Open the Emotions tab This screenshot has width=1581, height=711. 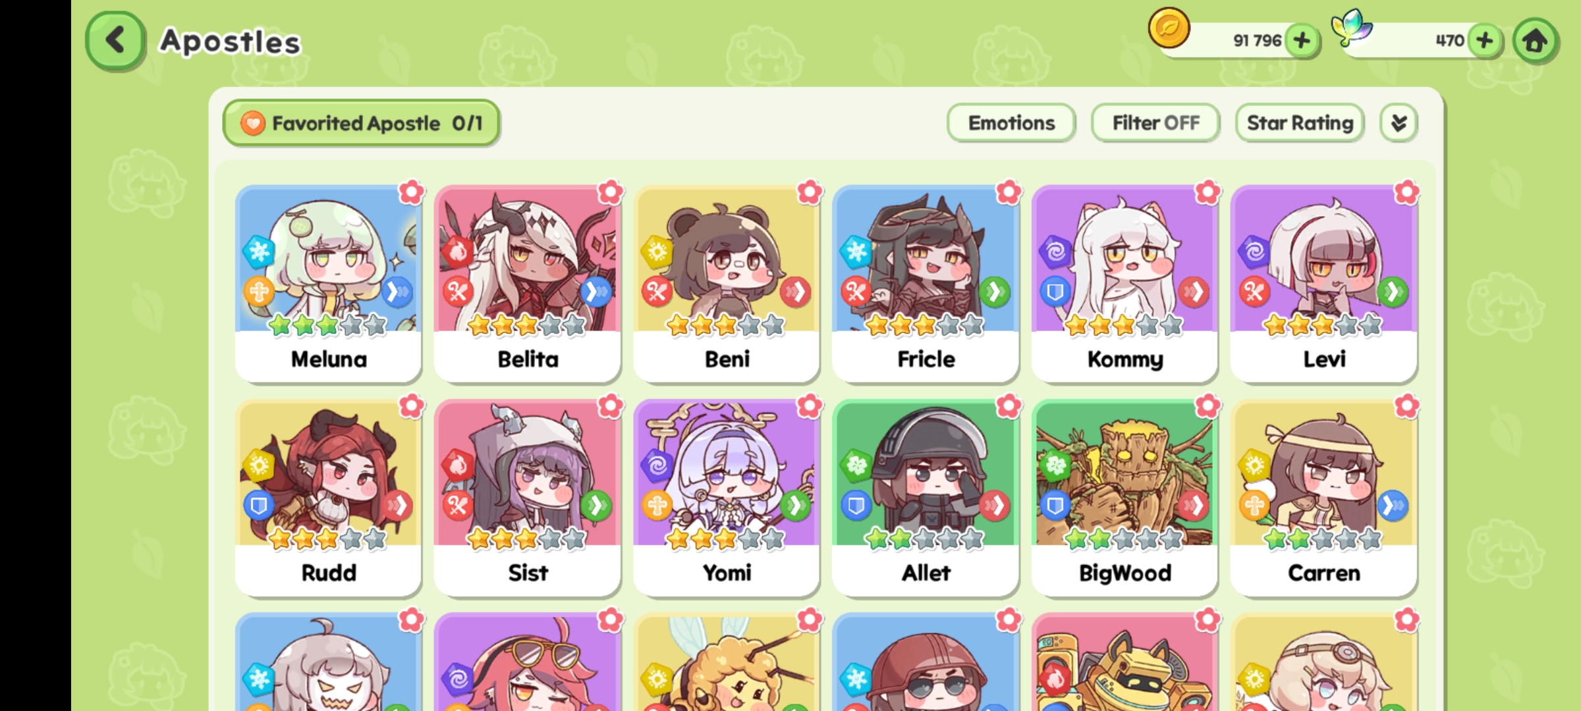pos(1011,123)
